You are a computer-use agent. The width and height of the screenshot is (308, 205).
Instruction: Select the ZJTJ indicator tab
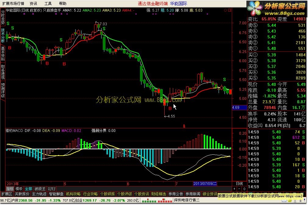pyautogui.click(x=52, y=189)
